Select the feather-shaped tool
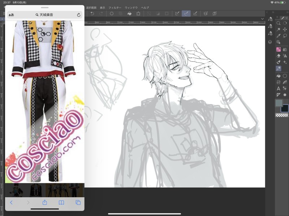Screen dimensions: 289x216 click(285, 82)
